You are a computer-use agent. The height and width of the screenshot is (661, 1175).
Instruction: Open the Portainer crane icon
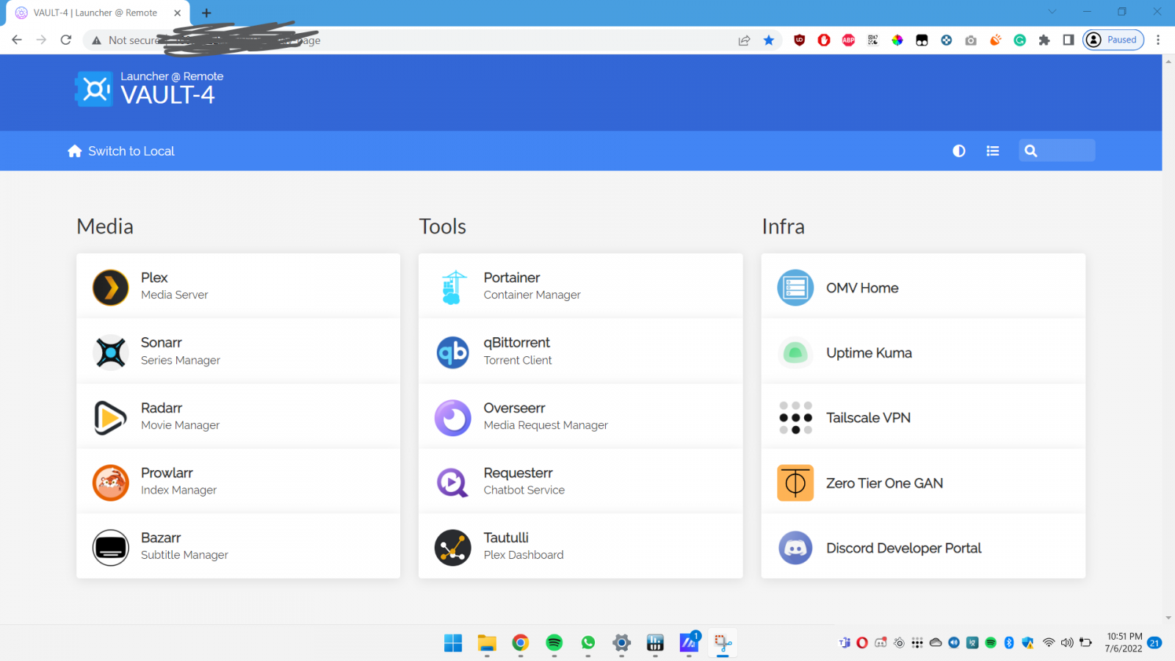pos(453,287)
